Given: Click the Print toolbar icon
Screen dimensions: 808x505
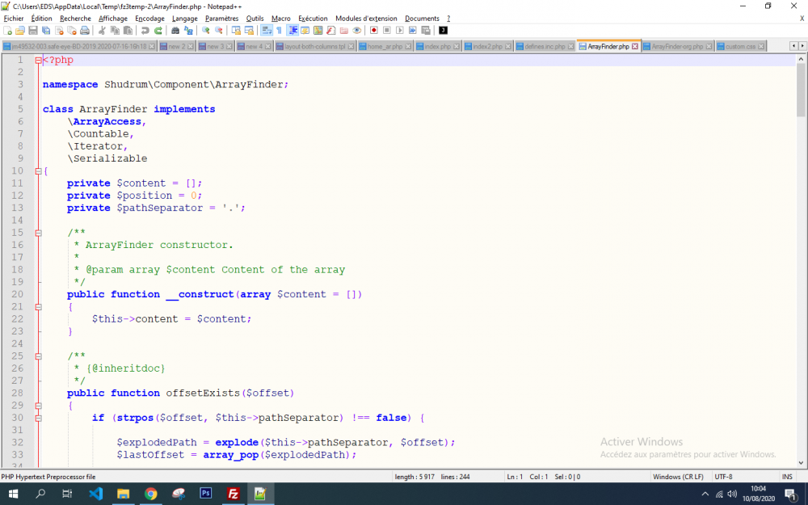Looking at the screenshot, I should click(x=86, y=31).
